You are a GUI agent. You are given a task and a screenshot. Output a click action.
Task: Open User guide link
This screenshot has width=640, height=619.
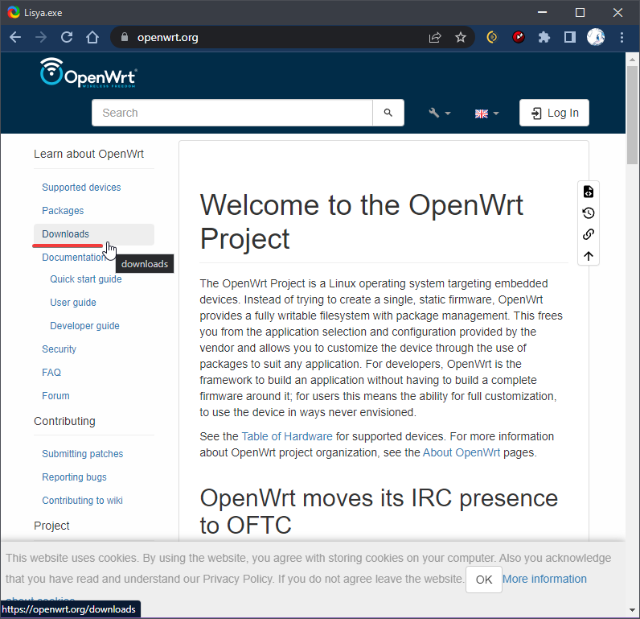(x=73, y=303)
